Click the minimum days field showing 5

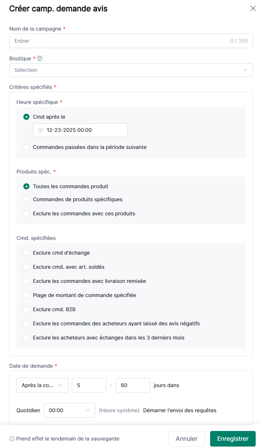89,385
